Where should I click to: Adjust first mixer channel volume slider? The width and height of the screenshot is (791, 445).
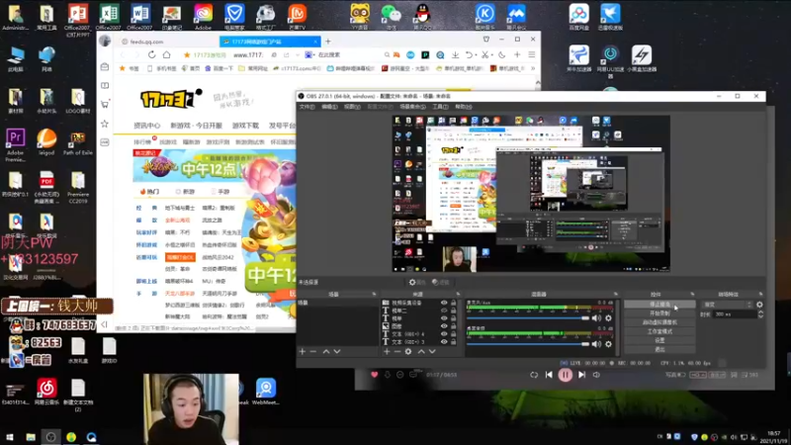tap(528, 317)
